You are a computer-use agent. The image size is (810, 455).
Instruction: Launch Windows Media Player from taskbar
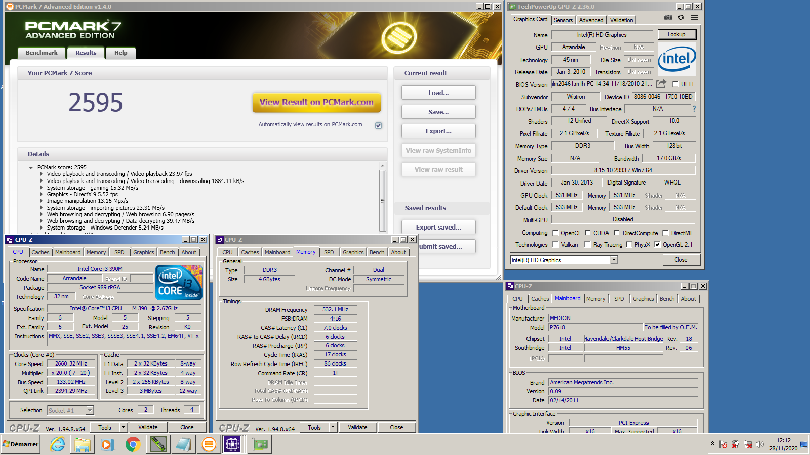(107, 444)
